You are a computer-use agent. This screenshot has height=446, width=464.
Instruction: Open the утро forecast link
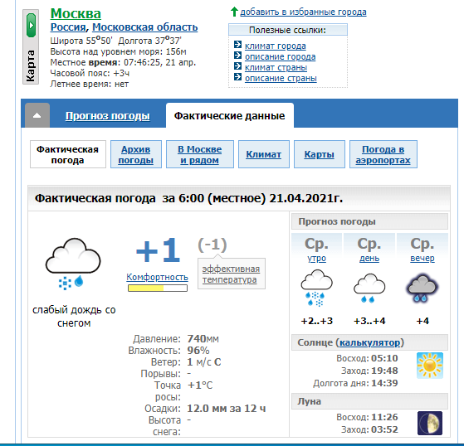[x=316, y=258]
